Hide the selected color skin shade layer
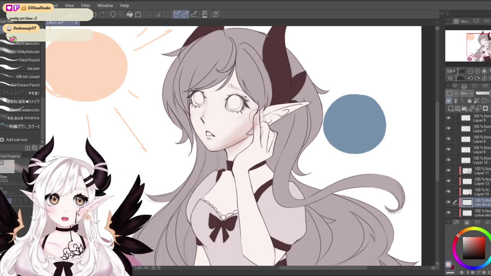The width and height of the screenshot is (491, 276). 448,202
